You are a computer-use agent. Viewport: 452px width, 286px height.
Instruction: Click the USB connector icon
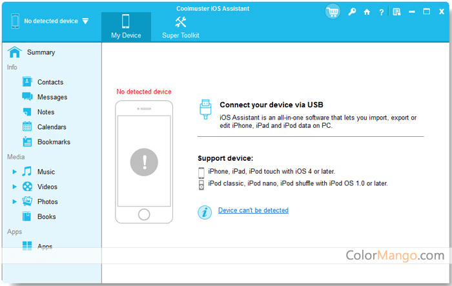pyautogui.click(x=205, y=109)
